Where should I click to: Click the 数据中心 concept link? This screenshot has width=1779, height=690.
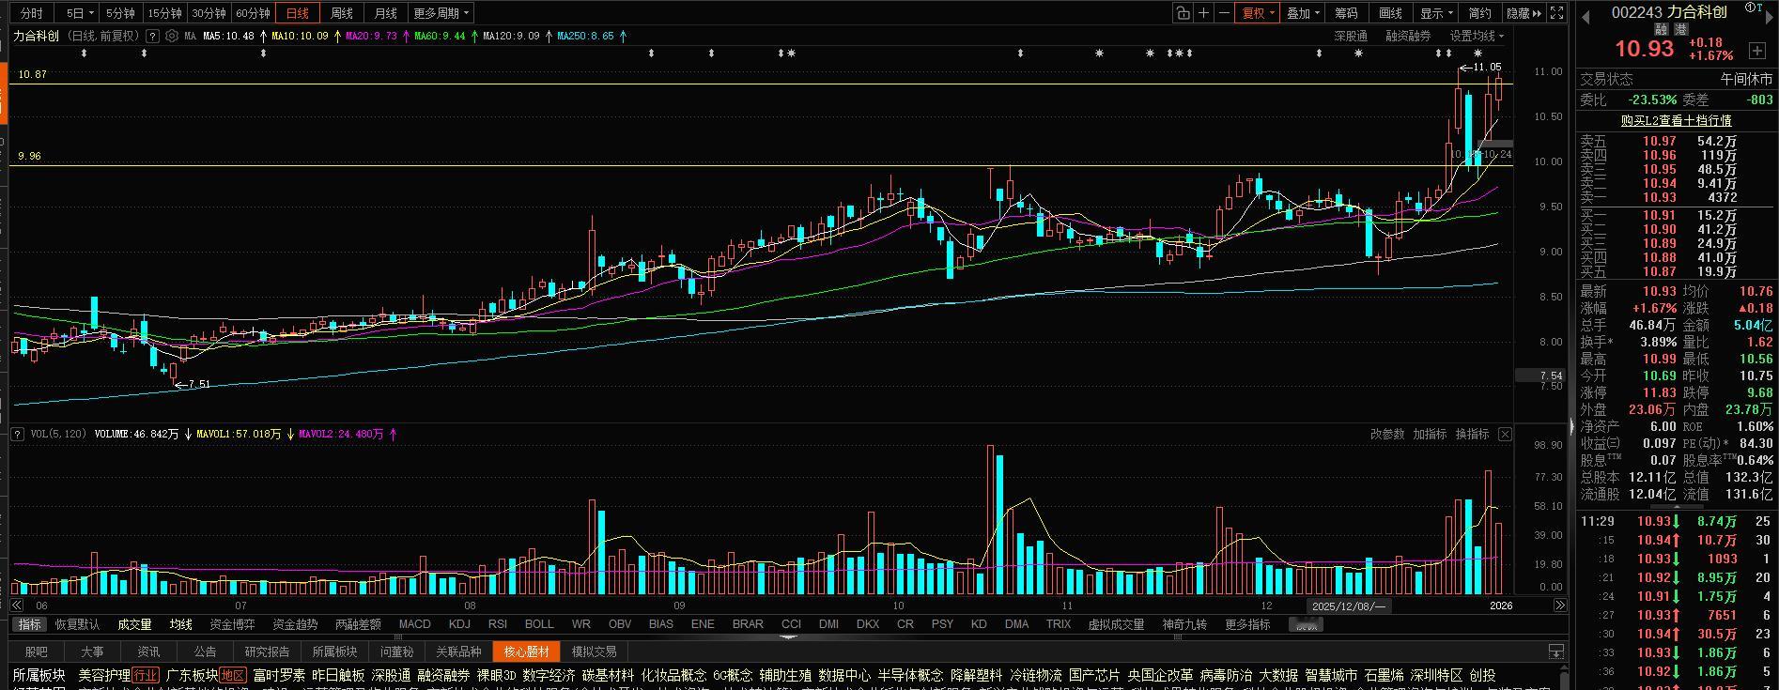(844, 675)
